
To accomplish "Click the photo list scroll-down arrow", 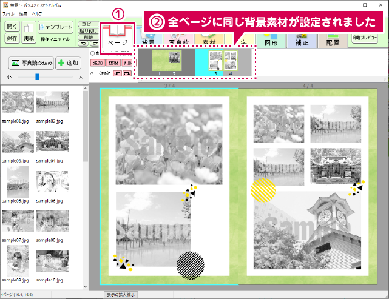I will click(x=86, y=287).
